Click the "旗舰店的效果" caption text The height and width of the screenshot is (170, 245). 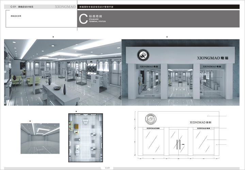pyautogui.click(x=16, y=16)
